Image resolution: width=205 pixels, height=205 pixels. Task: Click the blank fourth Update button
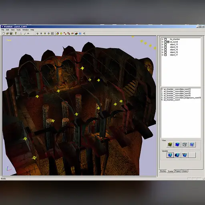tap(192, 155)
